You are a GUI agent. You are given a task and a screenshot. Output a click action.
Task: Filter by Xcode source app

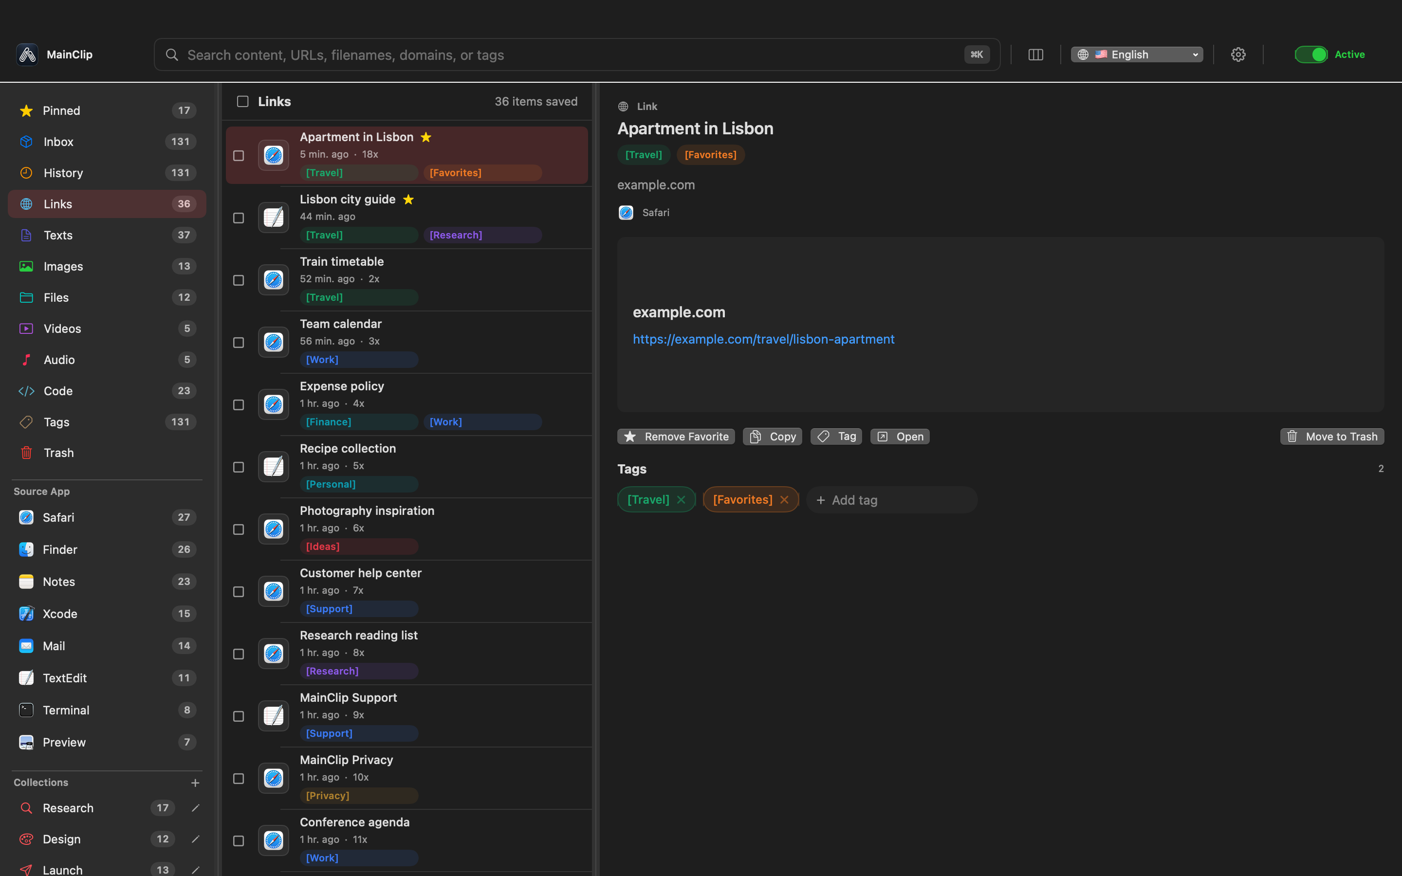(x=107, y=614)
